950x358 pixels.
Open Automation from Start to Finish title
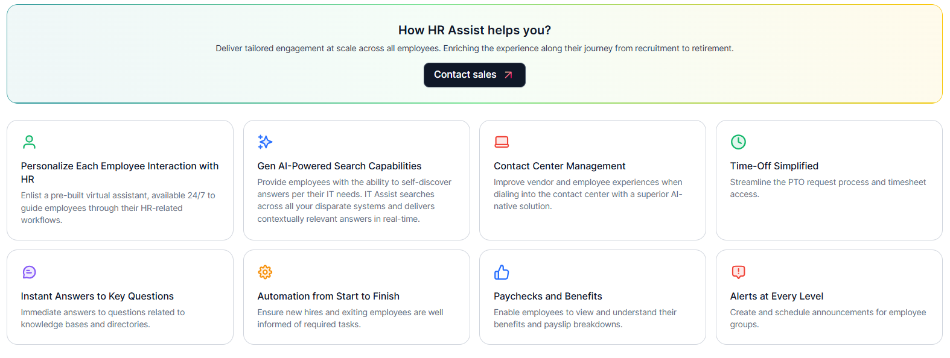[x=328, y=296]
